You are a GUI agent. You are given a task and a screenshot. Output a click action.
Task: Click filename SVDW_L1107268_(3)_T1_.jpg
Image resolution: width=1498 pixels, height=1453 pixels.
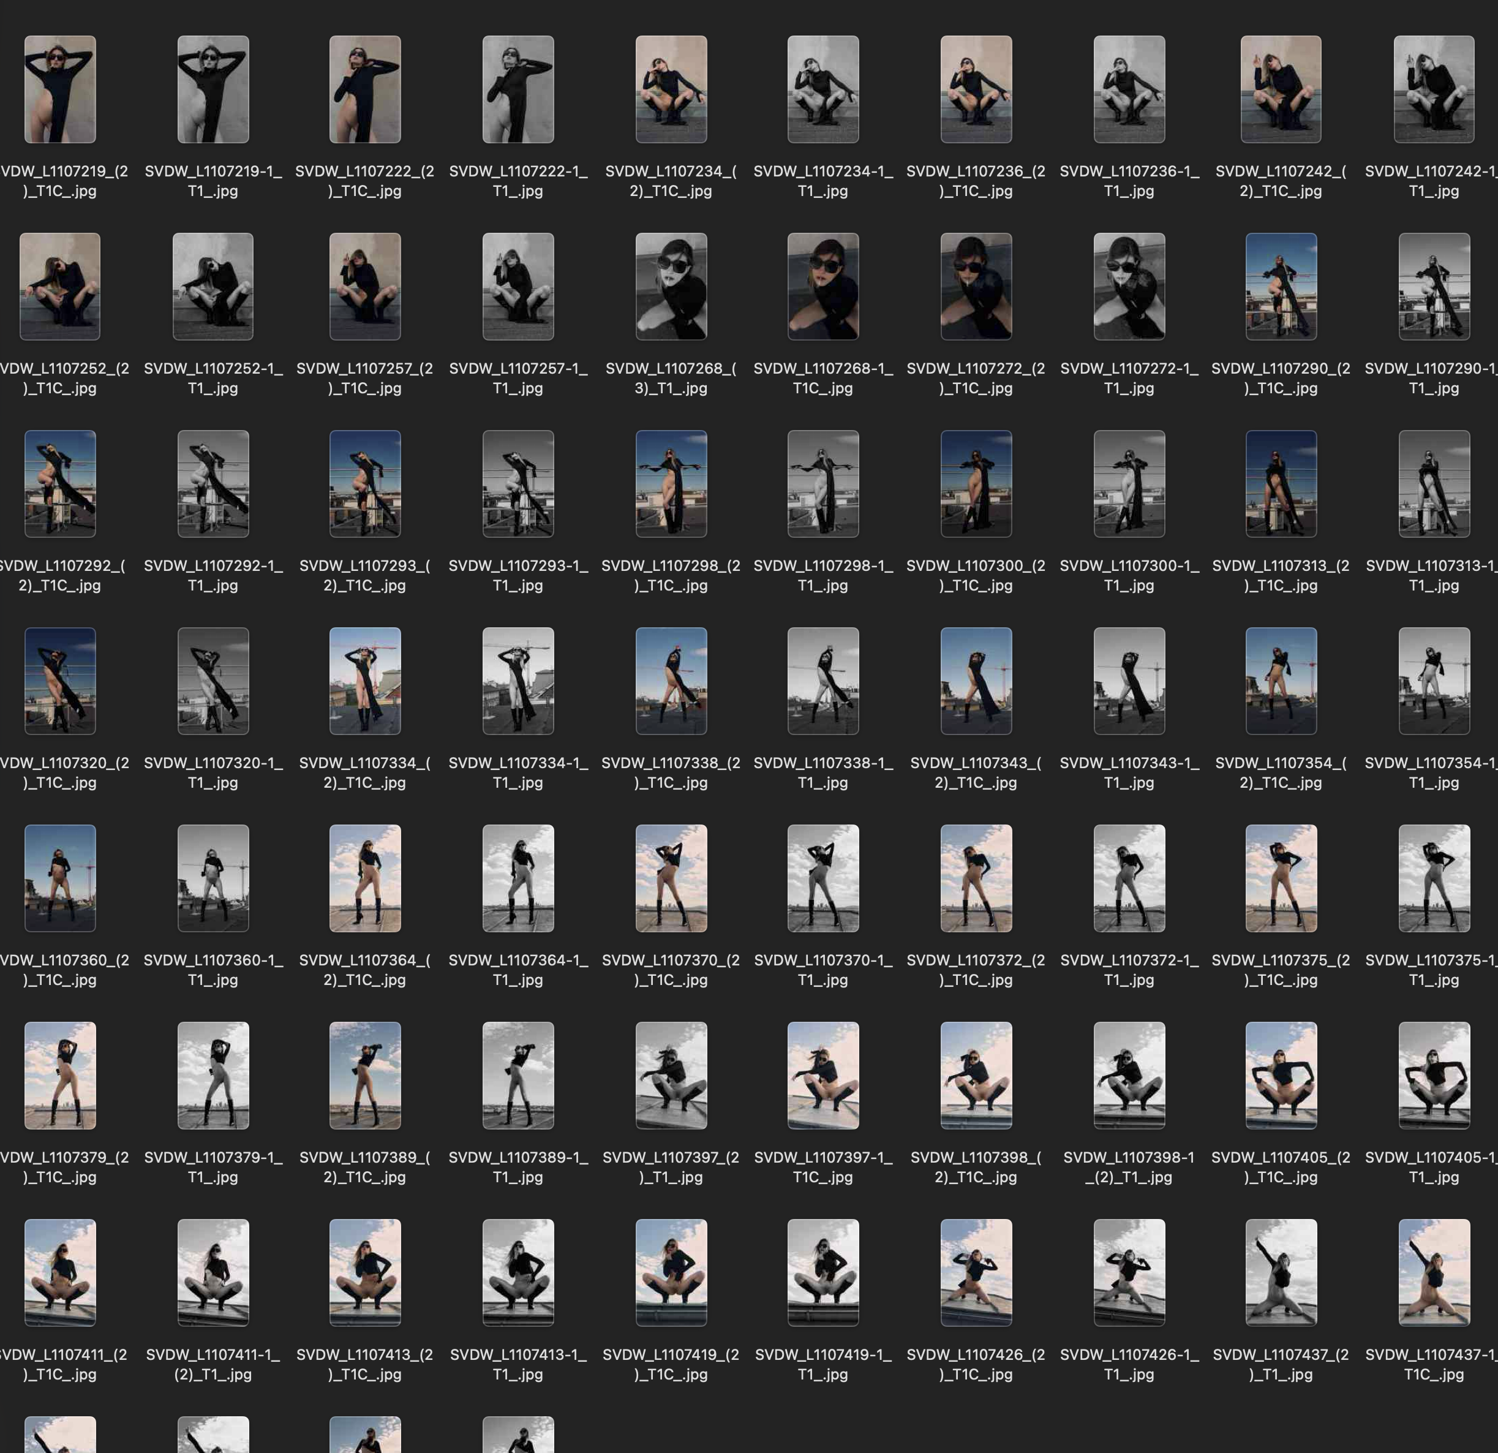pyautogui.click(x=671, y=379)
